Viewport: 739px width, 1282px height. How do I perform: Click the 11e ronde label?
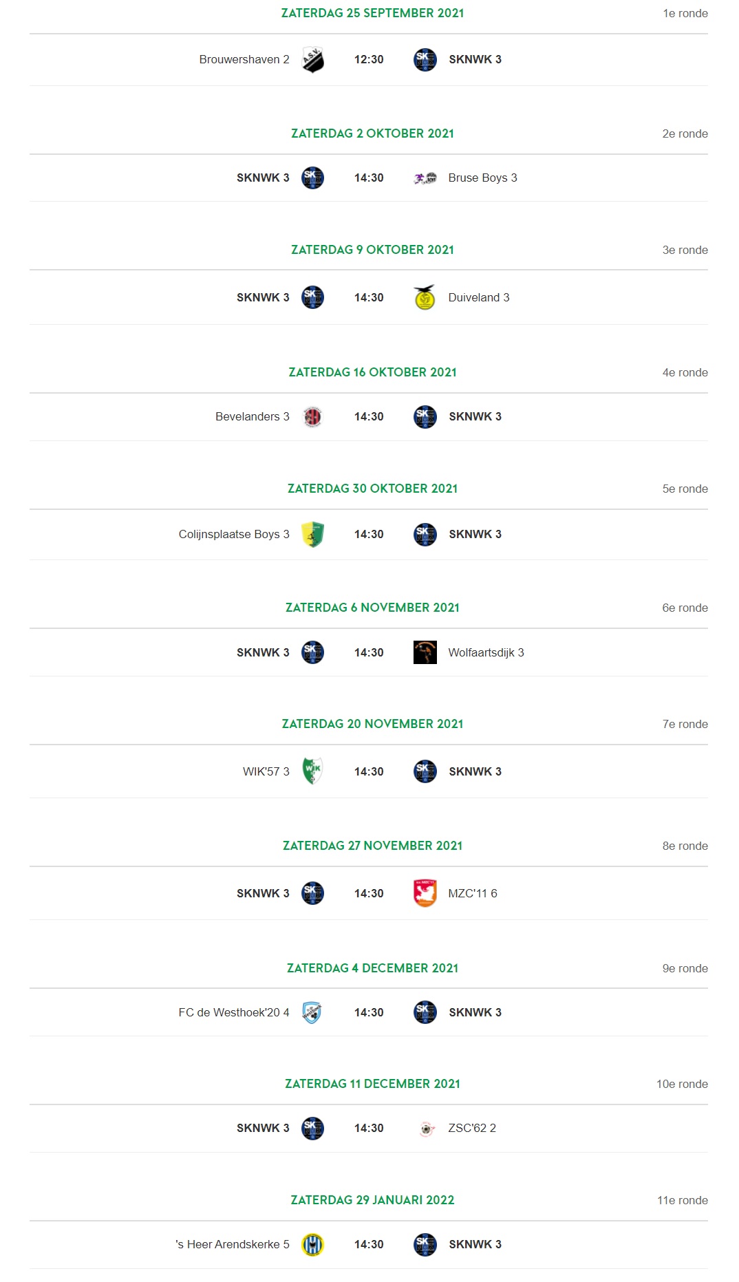click(x=683, y=1200)
